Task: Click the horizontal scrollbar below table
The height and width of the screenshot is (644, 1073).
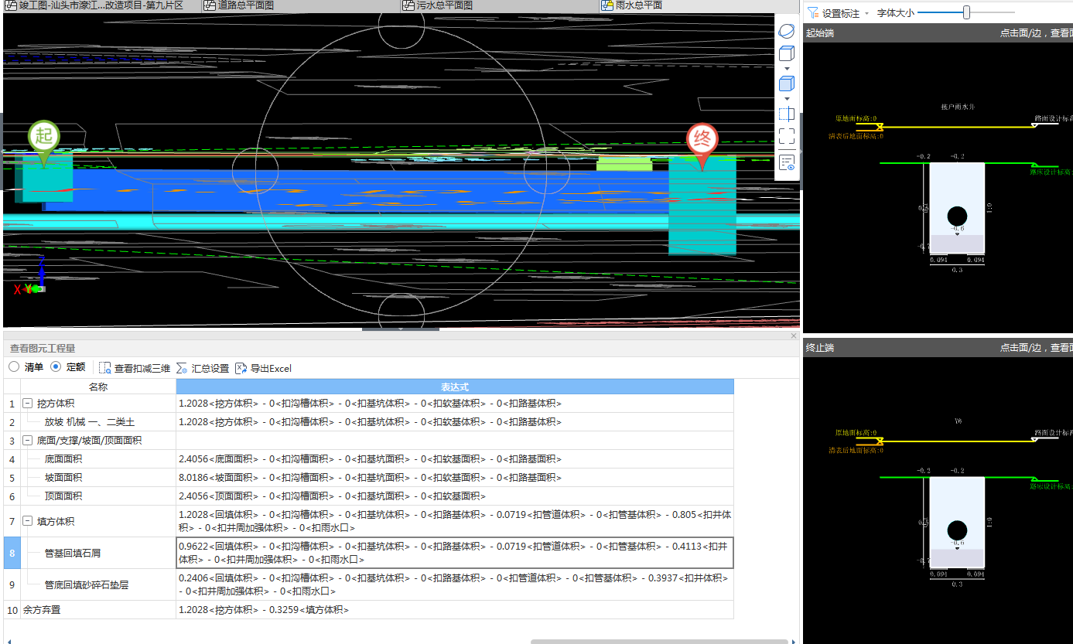Action: (659, 641)
